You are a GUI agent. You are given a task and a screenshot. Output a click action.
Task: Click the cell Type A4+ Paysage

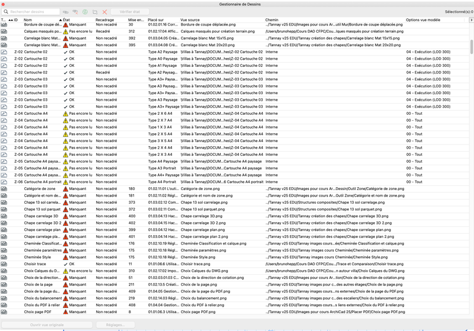coord(164,175)
